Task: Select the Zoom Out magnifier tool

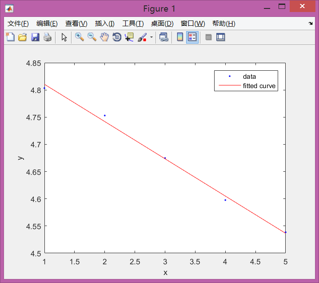Action: pyautogui.click(x=92, y=37)
